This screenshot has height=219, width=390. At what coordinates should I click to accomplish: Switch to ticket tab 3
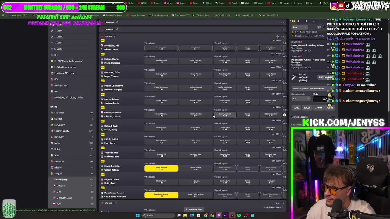click(x=306, y=21)
